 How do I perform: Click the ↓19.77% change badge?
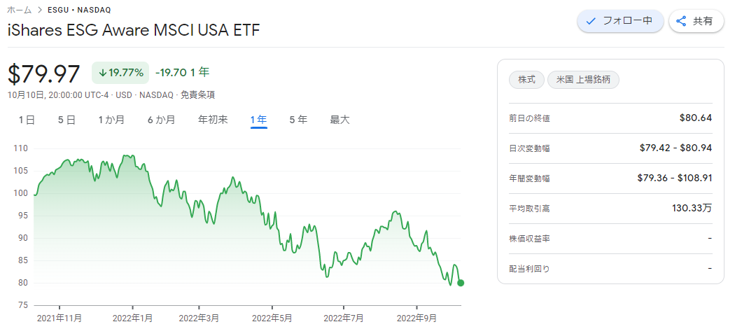pos(120,73)
